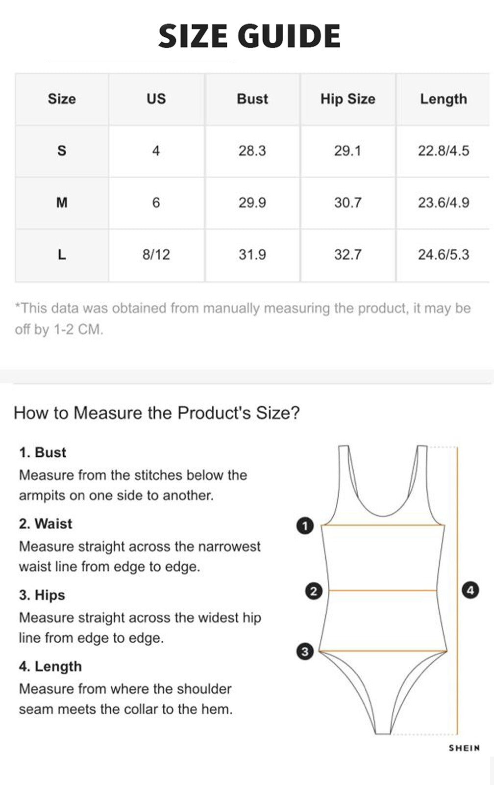Click the Length column header
The image size is (494, 785).
tap(443, 99)
